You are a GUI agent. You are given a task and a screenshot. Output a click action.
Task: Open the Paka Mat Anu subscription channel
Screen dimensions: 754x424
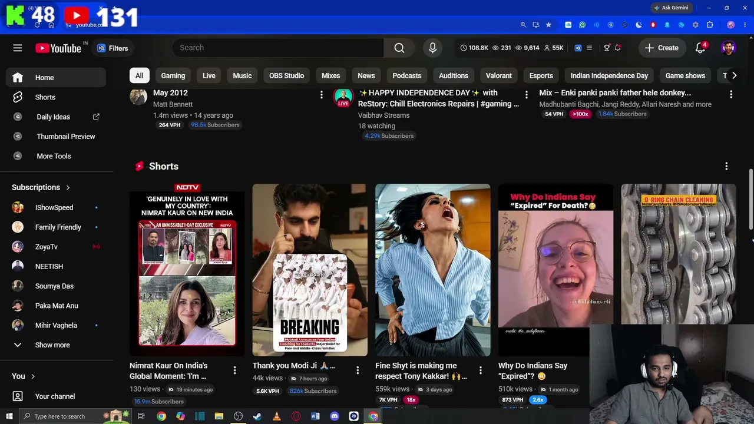click(56, 306)
